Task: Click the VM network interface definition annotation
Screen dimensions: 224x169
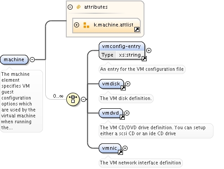Action: (140, 163)
